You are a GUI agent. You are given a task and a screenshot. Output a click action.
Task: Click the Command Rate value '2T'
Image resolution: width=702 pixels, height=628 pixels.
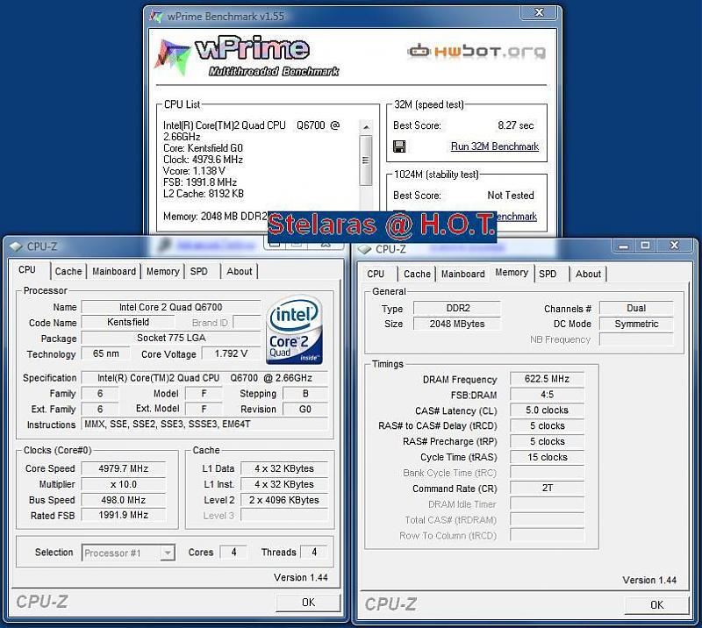click(547, 488)
